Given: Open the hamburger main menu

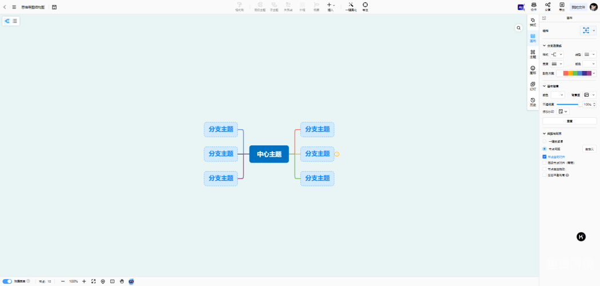Looking at the screenshot, I should [14, 7].
